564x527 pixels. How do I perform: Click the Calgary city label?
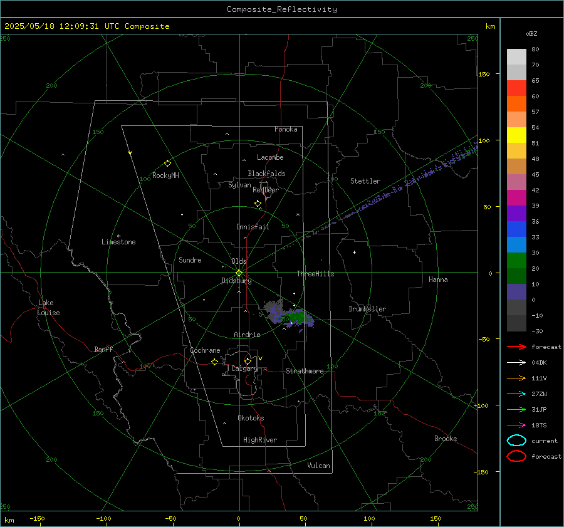244,368
